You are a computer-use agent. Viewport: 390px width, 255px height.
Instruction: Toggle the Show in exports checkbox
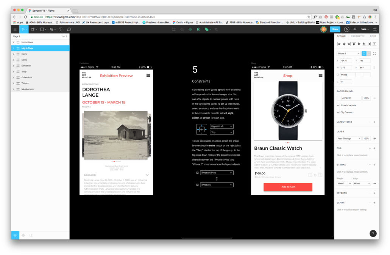[338, 105]
